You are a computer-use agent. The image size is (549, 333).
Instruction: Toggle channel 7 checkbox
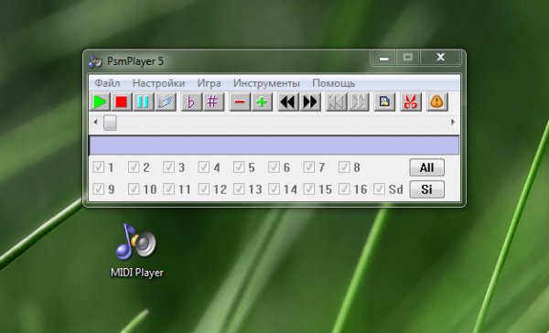point(309,167)
